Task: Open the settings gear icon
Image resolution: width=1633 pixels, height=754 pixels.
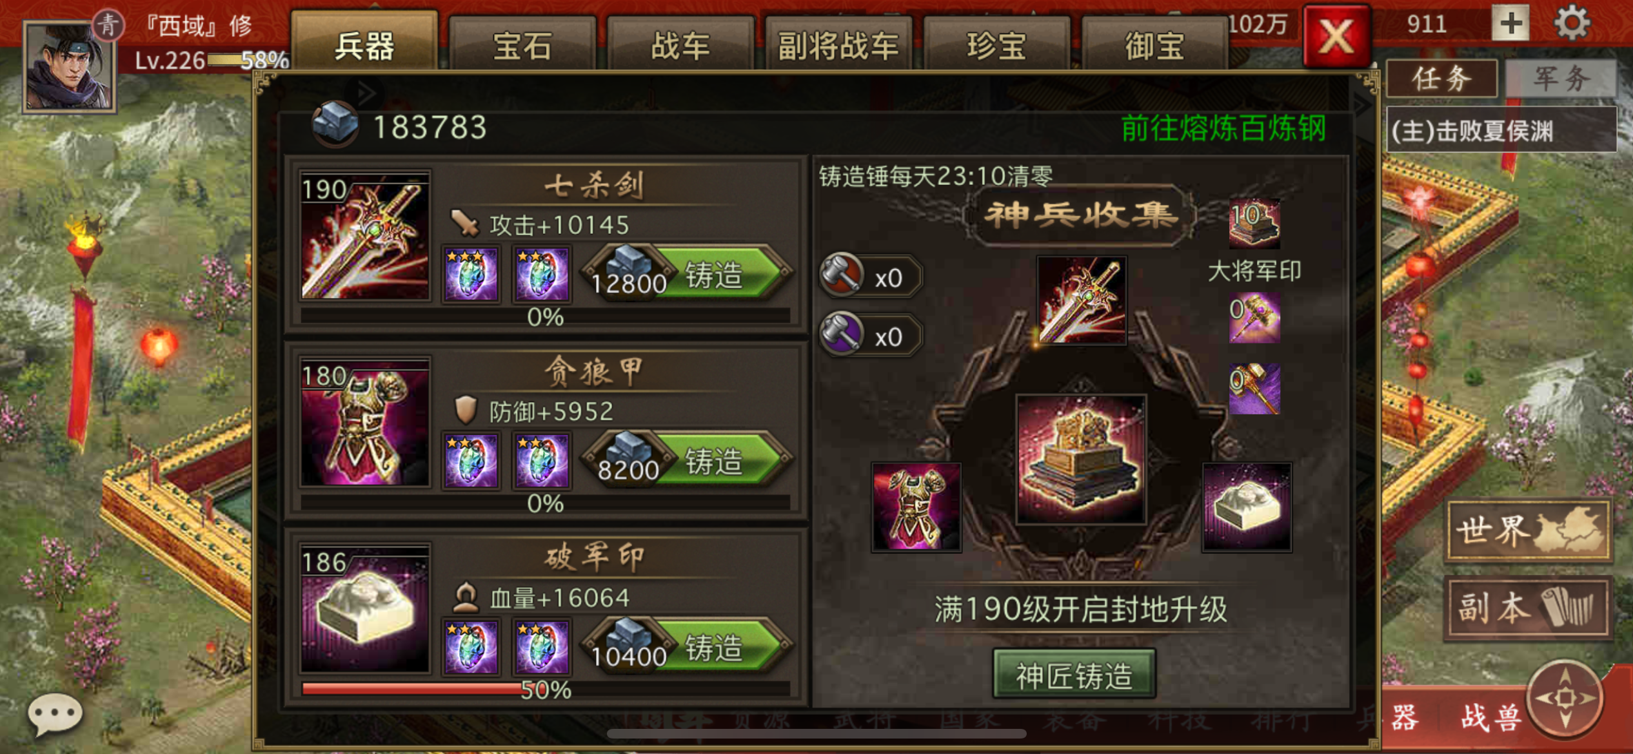Action: click(x=1572, y=24)
